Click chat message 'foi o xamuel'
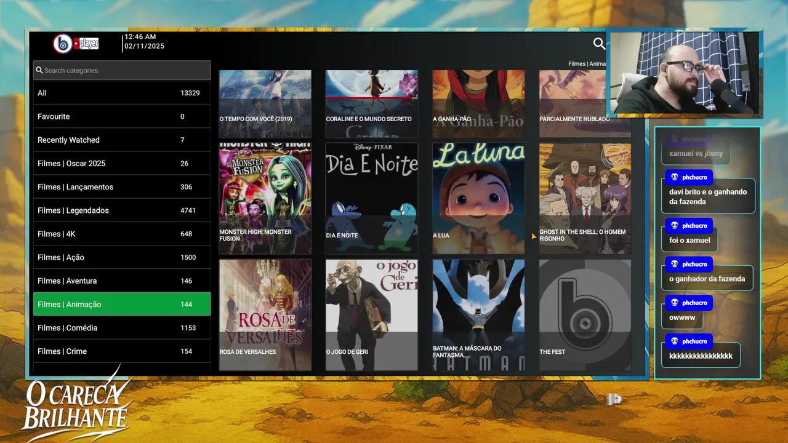Viewport: 788px width, 443px height. (689, 241)
